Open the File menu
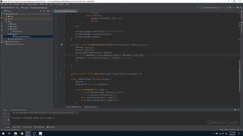Screen dimensions: 243x136 [2, 4]
